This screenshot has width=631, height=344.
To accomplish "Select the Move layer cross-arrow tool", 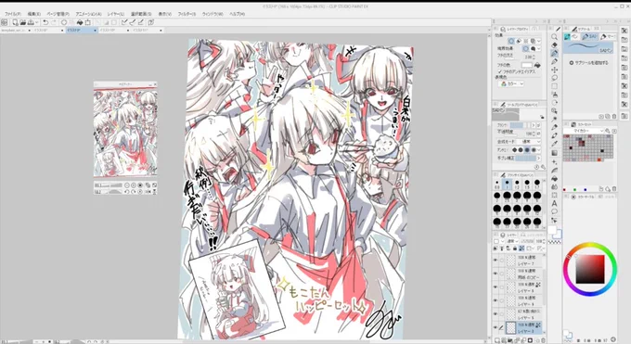I will pos(555,70).
